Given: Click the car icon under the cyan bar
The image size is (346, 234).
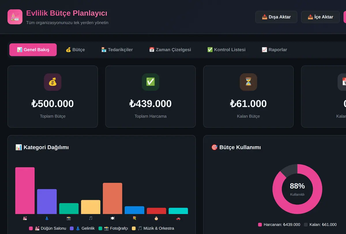Looking at the screenshot, I should [x=178, y=218].
